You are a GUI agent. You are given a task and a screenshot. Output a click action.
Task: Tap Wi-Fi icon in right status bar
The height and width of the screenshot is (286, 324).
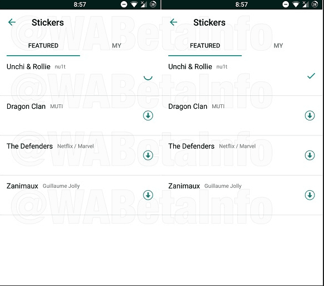pyautogui.click(x=296, y=4)
